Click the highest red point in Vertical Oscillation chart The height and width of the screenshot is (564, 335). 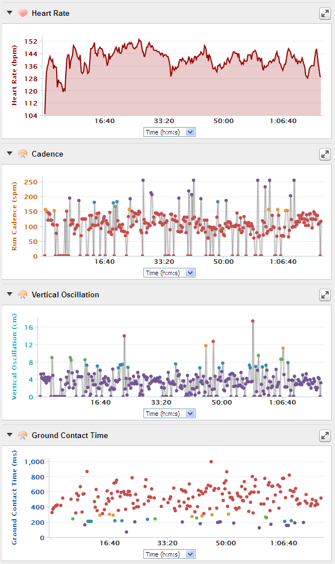click(253, 321)
